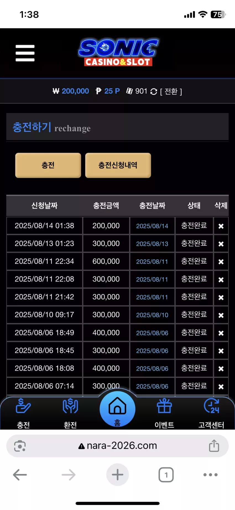Viewport: 235px width, 510px height.
Task: Delete the 2025/08/14 01:38 record
Action: point(221,226)
